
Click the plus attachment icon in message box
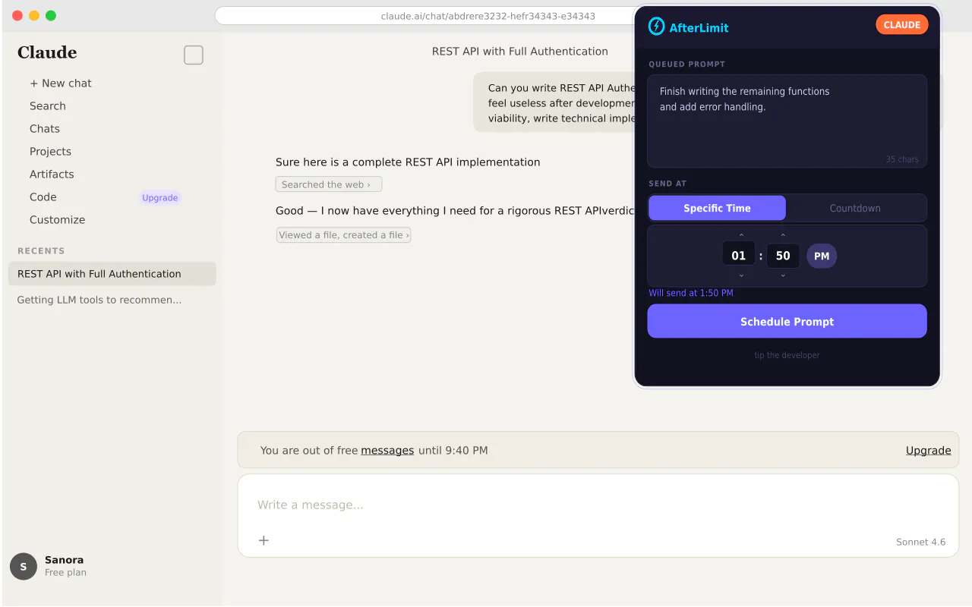point(264,540)
